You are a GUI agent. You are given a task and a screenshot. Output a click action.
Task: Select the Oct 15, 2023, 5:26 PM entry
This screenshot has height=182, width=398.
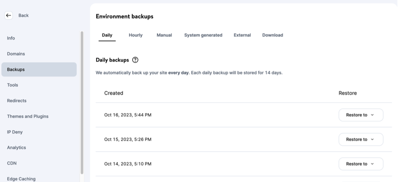tap(128, 139)
